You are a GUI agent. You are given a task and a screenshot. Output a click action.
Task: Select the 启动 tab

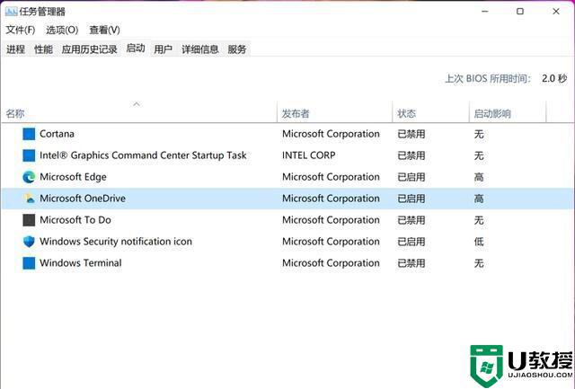136,48
